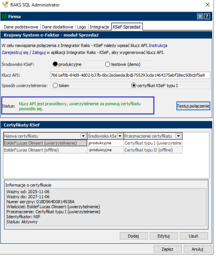Go to the Logo tab
The height and width of the screenshot is (256, 216).
tap(82, 27)
